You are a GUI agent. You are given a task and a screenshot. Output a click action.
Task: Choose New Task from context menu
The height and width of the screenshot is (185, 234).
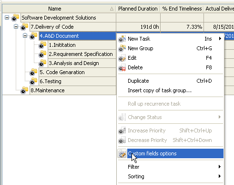tap(170, 39)
